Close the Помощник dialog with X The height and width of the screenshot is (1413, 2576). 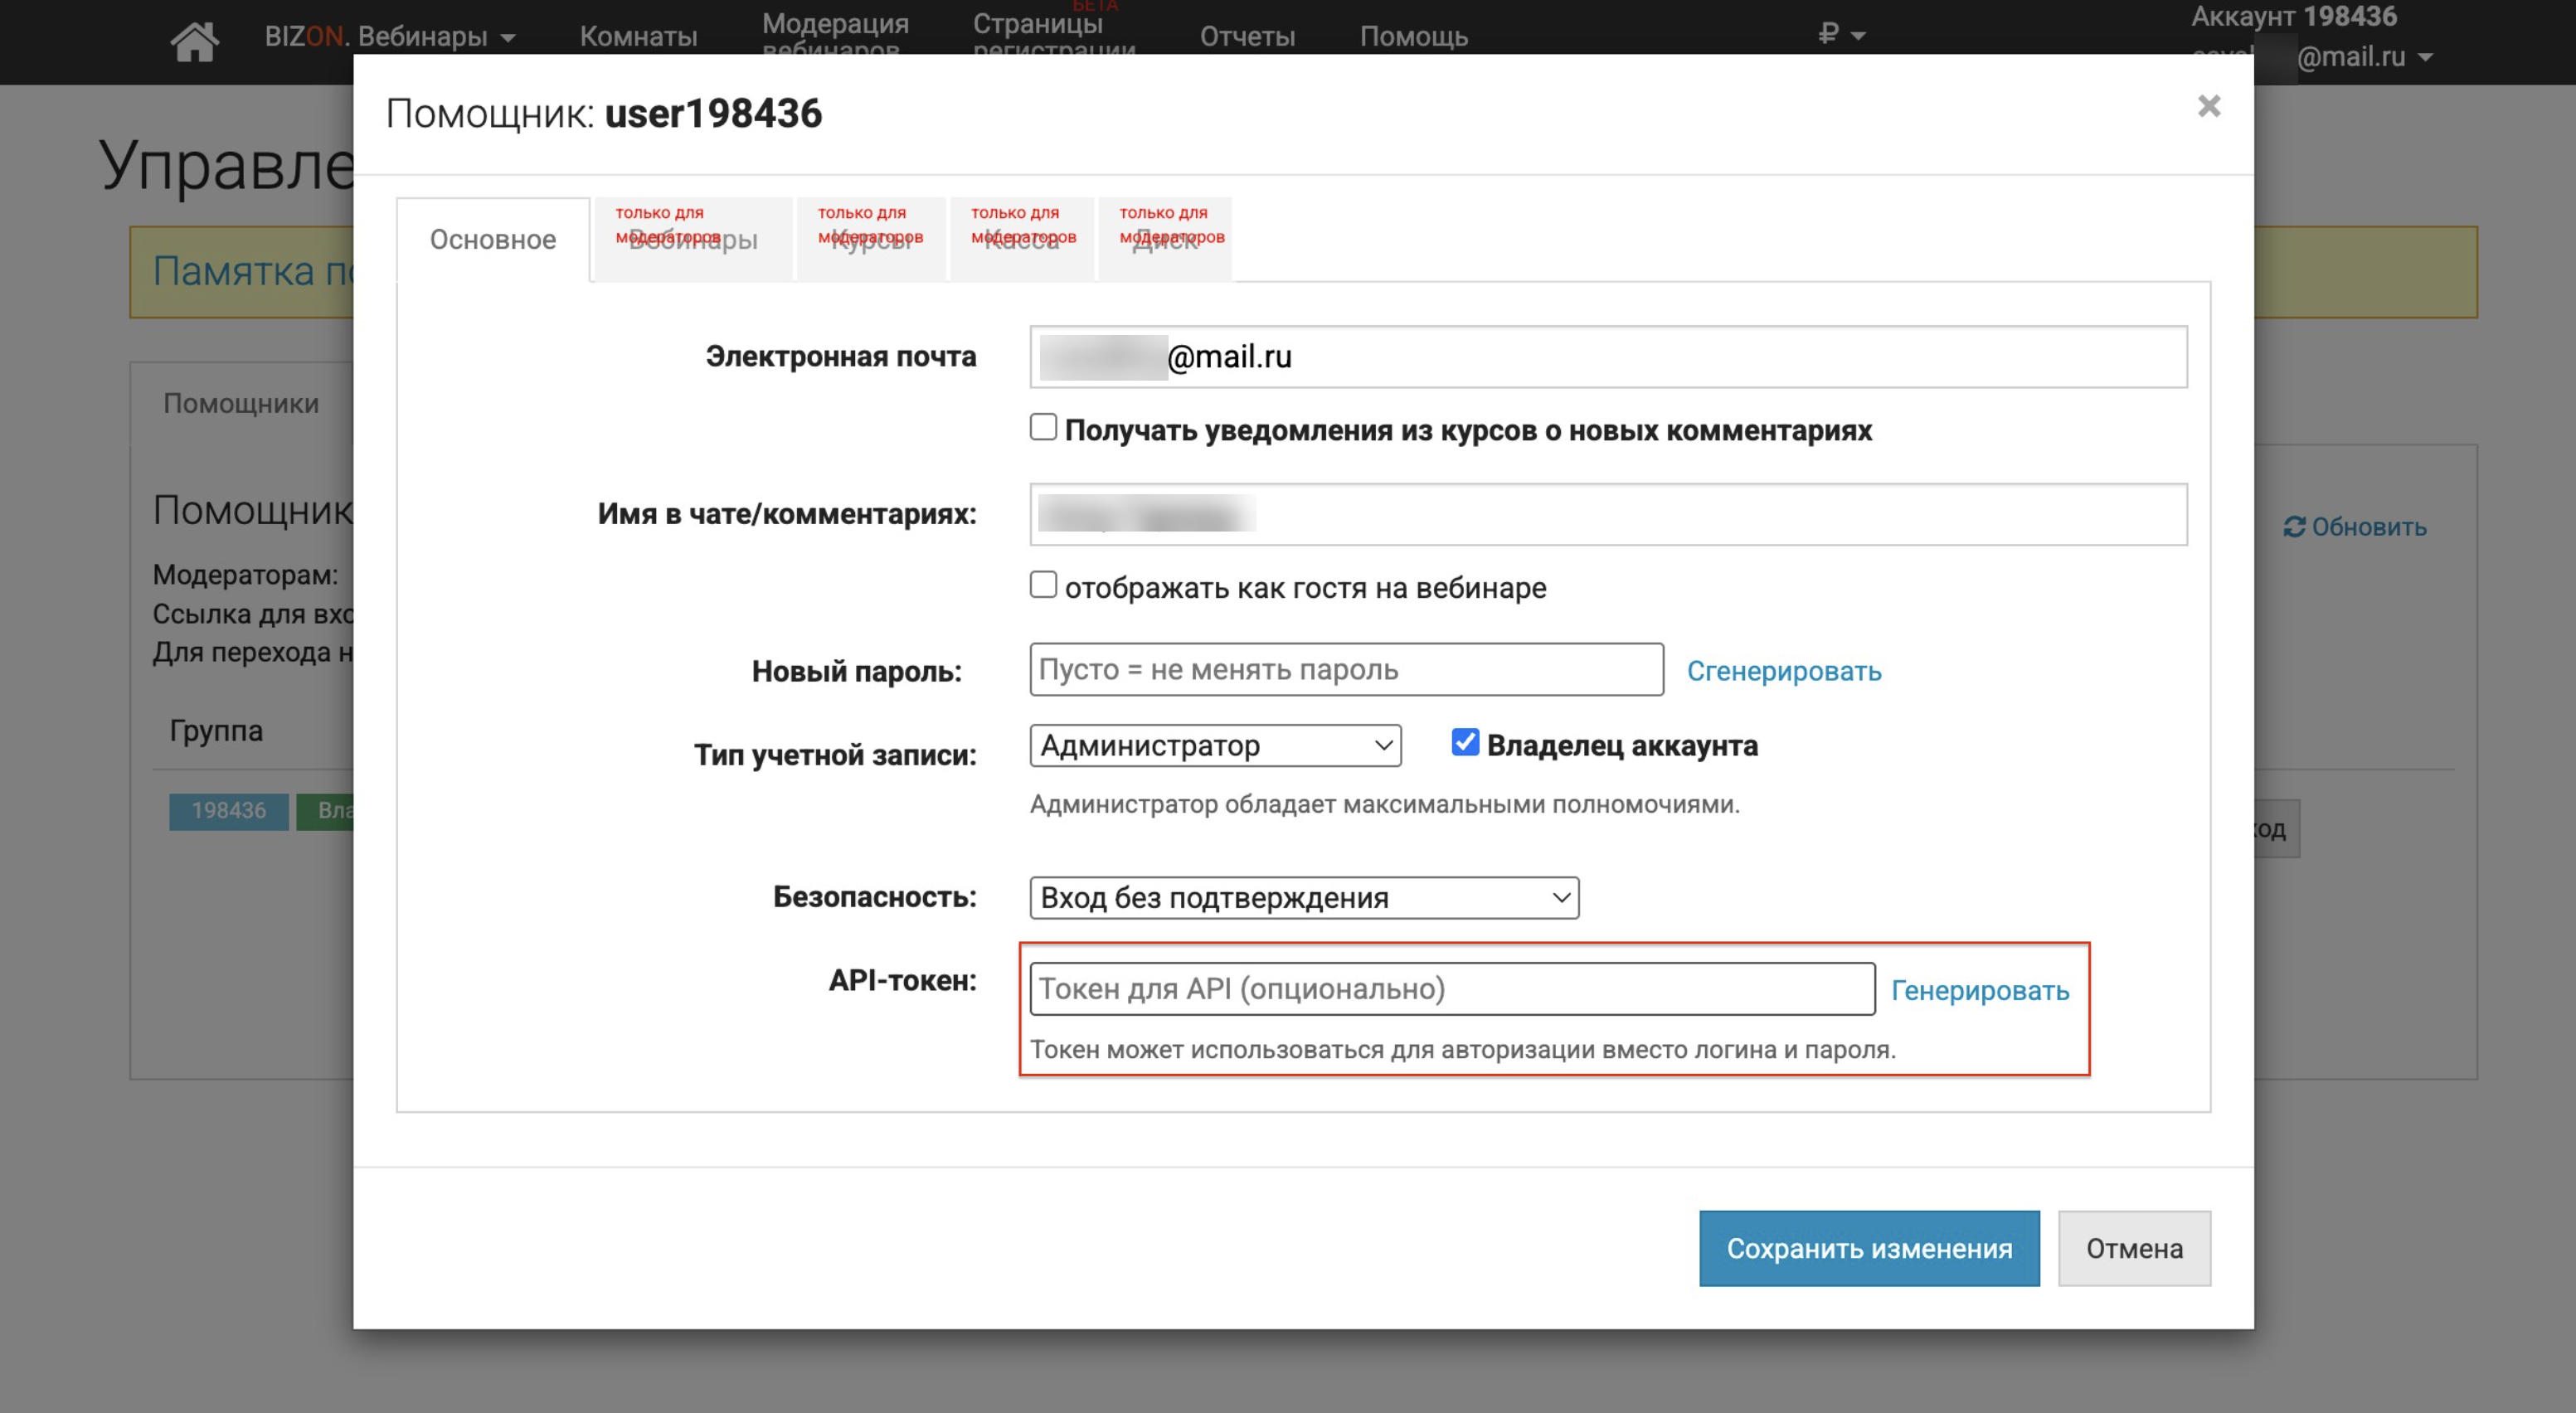pyautogui.click(x=2208, y=106)
